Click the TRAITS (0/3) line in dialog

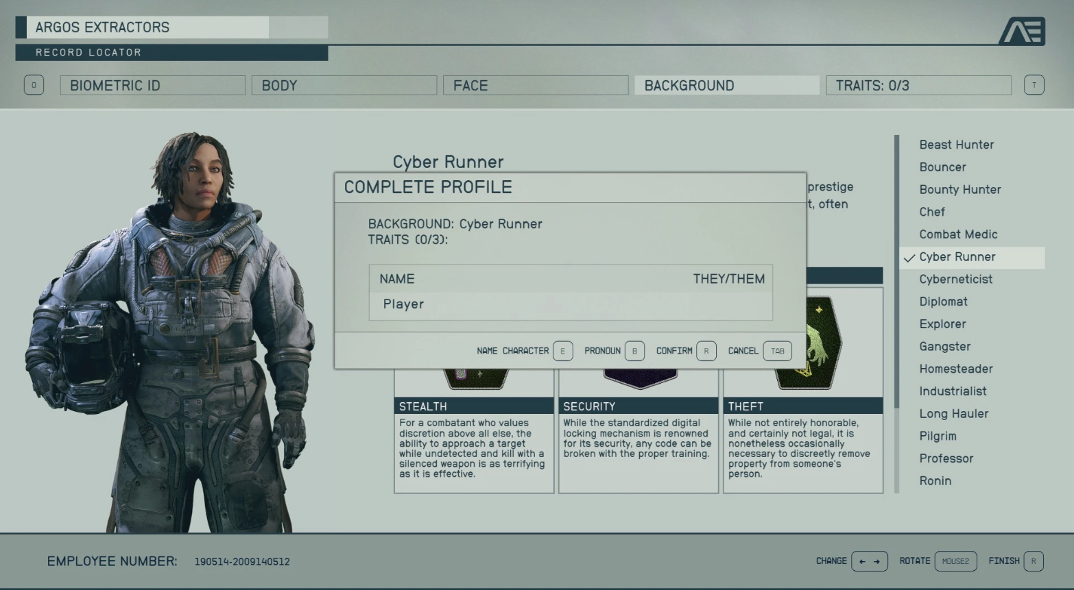pyautogui.click(x=407, y=240)
